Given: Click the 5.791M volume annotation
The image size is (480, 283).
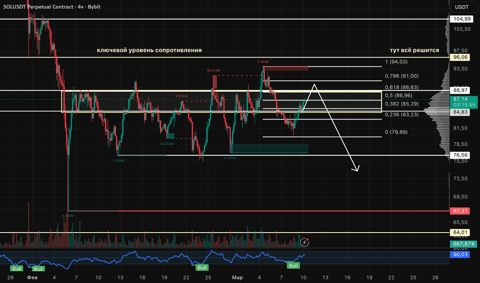Looking at the screenshot, I should click(x=230, y=158).
